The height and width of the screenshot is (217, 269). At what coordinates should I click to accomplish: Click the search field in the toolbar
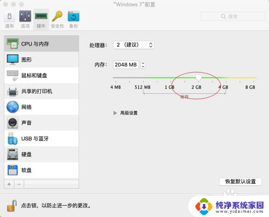point(233,17)
